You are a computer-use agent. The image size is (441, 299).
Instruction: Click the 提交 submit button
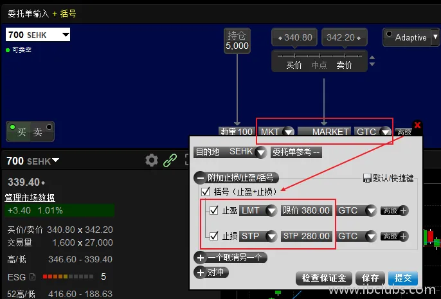(403, 278)
